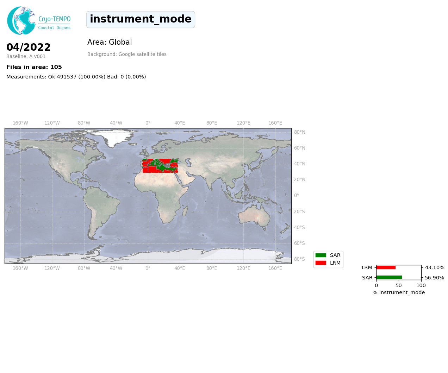Select 'Background: Google satellite tiles' caption
The image size is (448, 373).
127,55
